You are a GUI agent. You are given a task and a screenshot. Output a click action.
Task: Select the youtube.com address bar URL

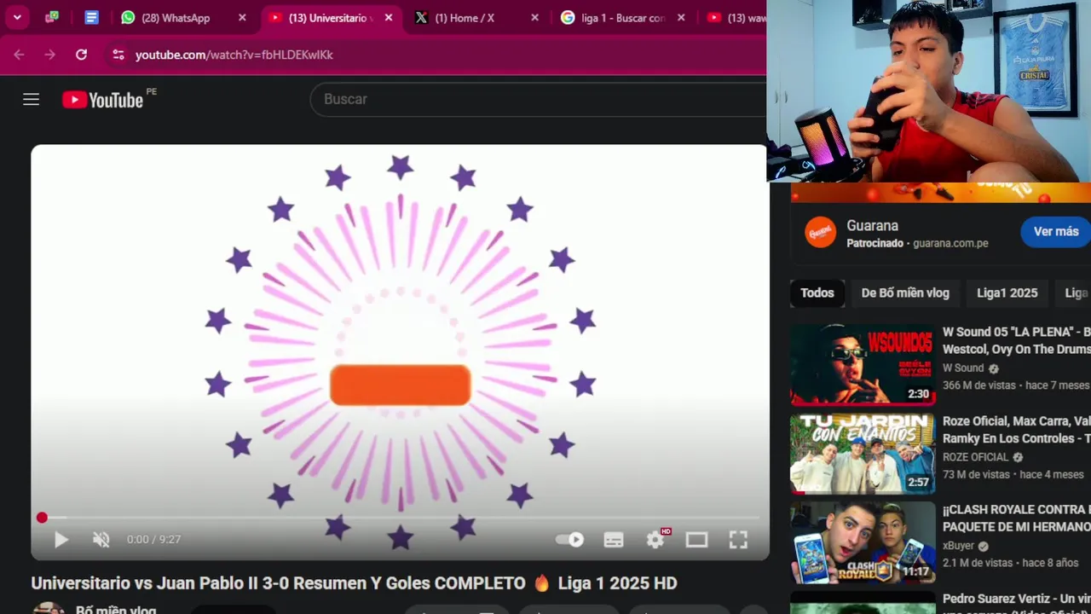[234, 55]
